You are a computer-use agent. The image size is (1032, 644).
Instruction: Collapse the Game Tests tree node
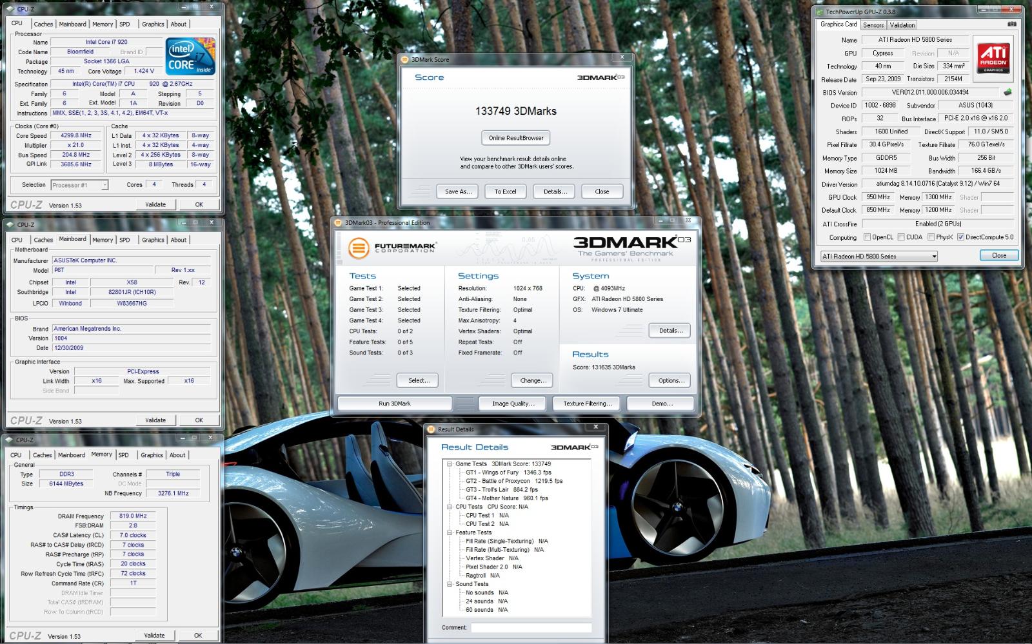(450, 463)
